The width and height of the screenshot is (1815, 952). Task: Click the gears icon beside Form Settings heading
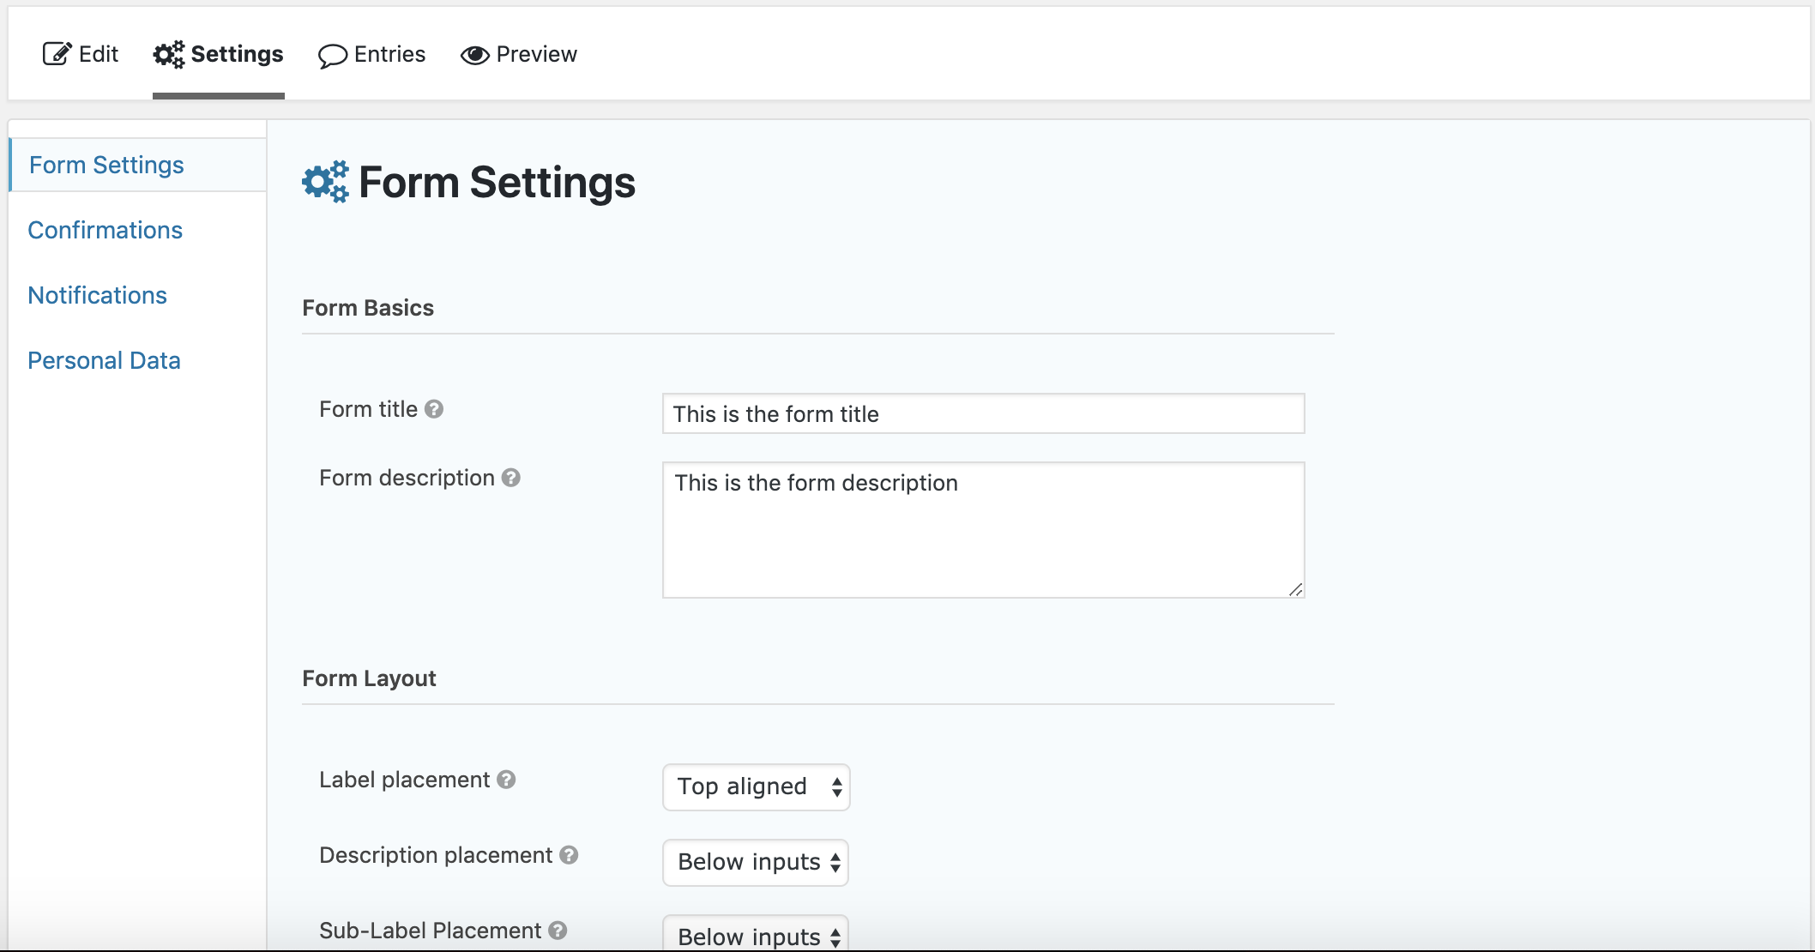tap(324, 182)
